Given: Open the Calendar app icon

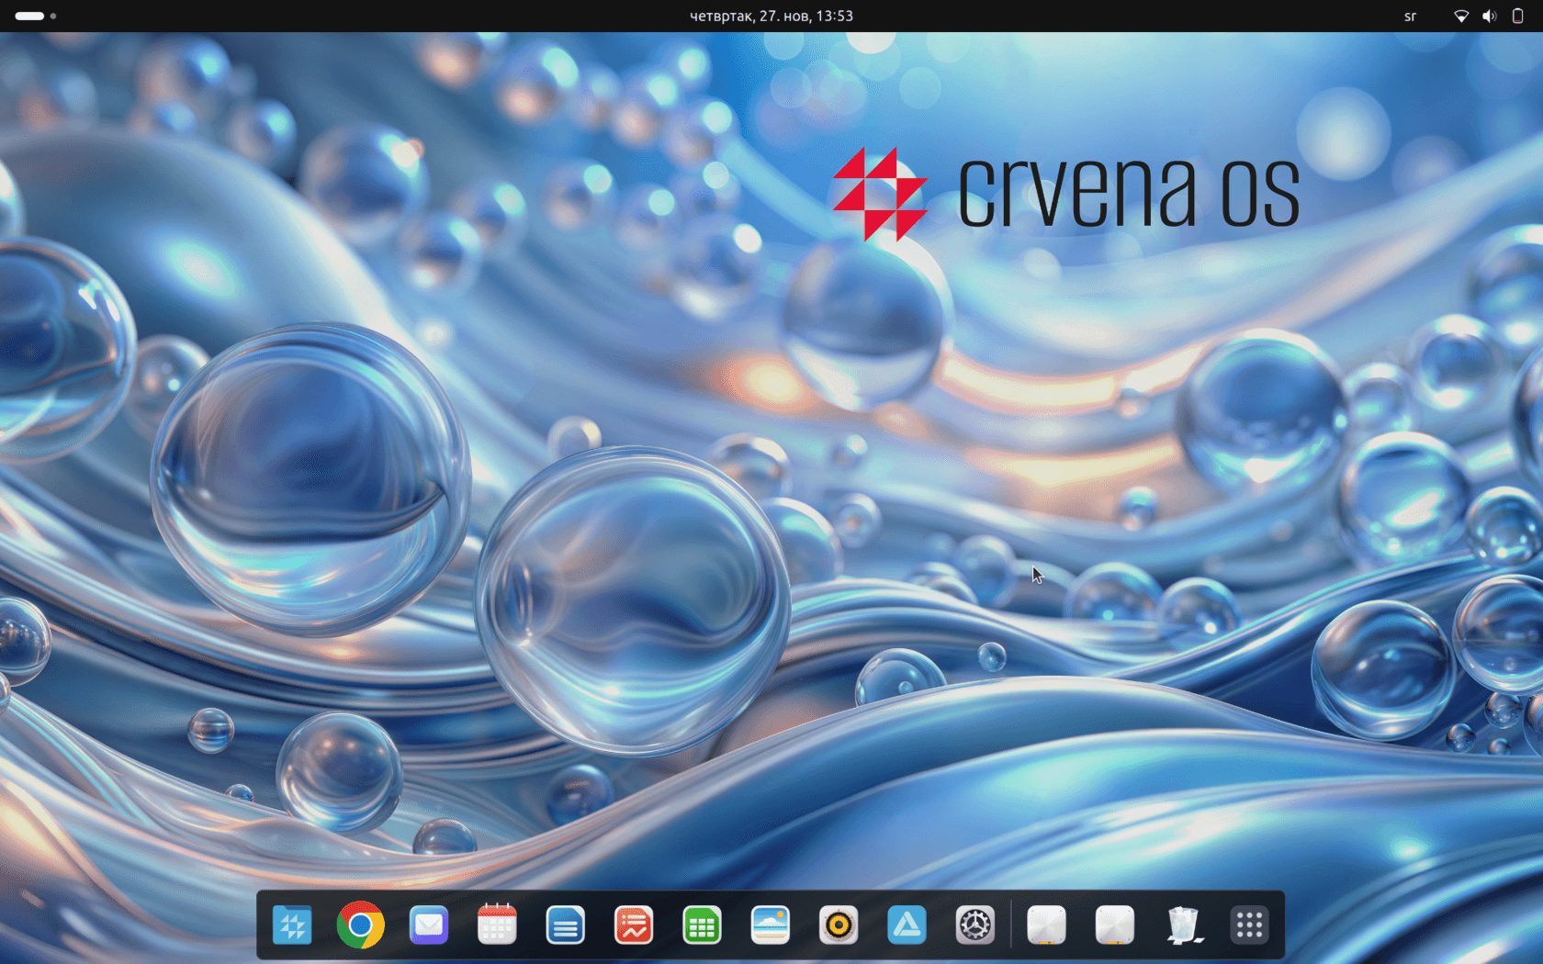Looking at the screenshot, I should (497, 925).
